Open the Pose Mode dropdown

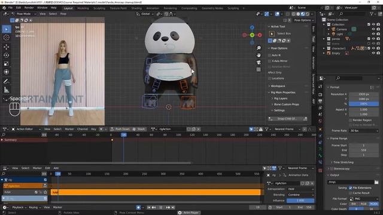pos(24,14)
